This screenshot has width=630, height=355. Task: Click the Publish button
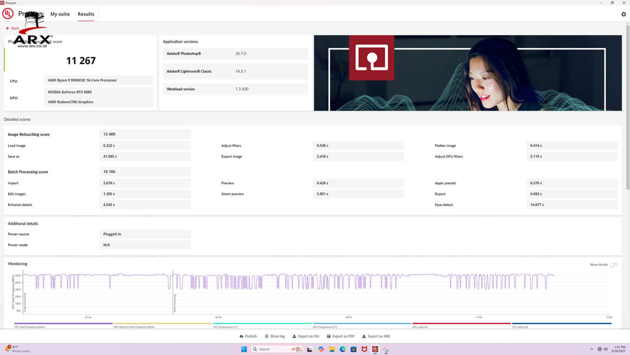tap(248, 336)
